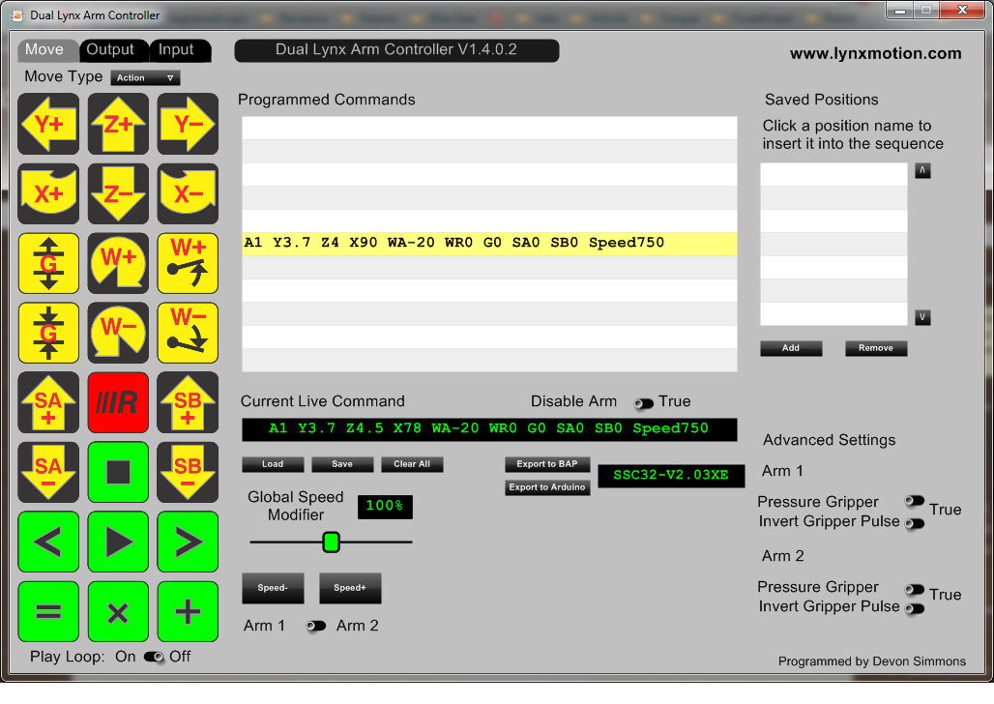This screenshot has height=704, width=994.
Task: Select the highlighted A1 Y3.7 Z4 command row
Action: point(489,244)
